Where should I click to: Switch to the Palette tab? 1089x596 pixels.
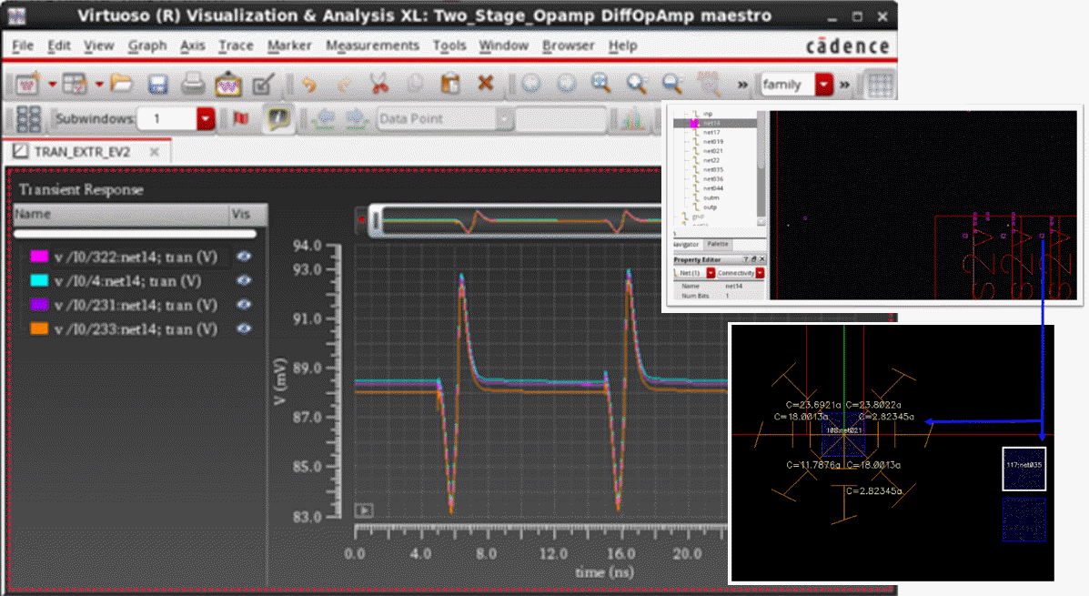pyautogui.click(x=718, y=244)
